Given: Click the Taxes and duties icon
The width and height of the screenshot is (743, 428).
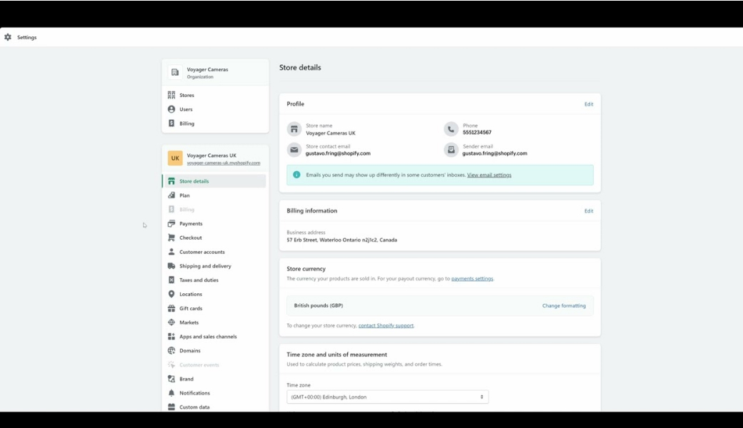Looking at the screenshot, I should tap(171, 280).
